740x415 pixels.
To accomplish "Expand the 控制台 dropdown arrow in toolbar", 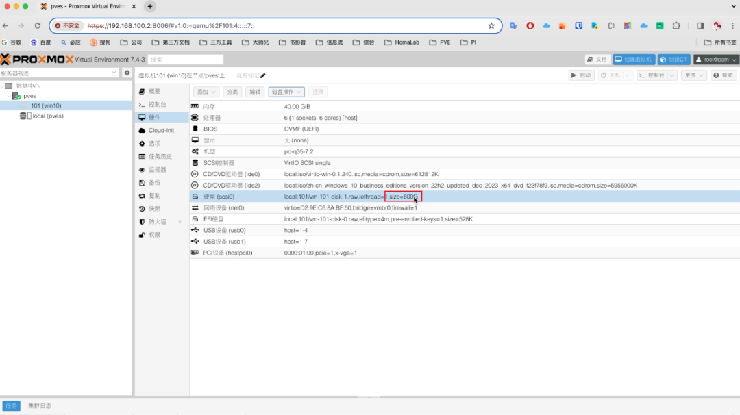I will (672, 75).
